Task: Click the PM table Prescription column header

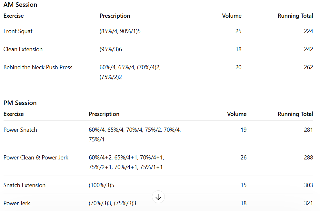Action: (104, 114)
